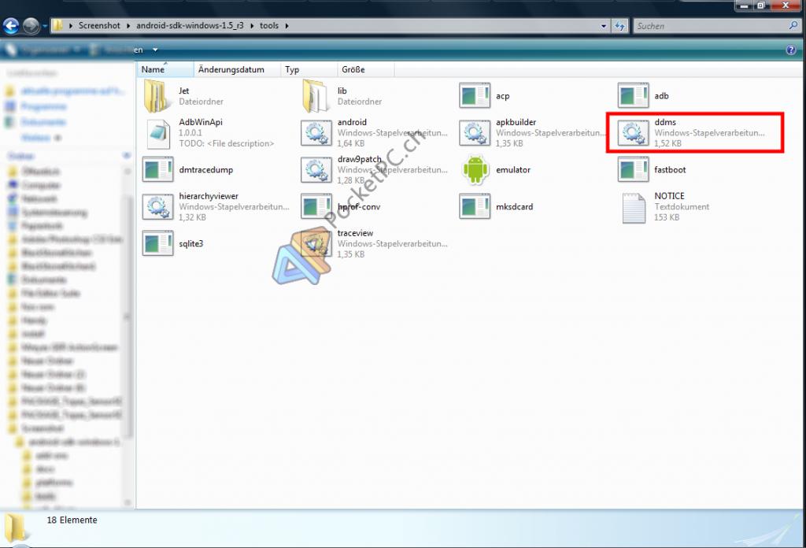The image size is (806, 548).
Task: Click the forward navigation arrow
Action: tap(31, 26)
